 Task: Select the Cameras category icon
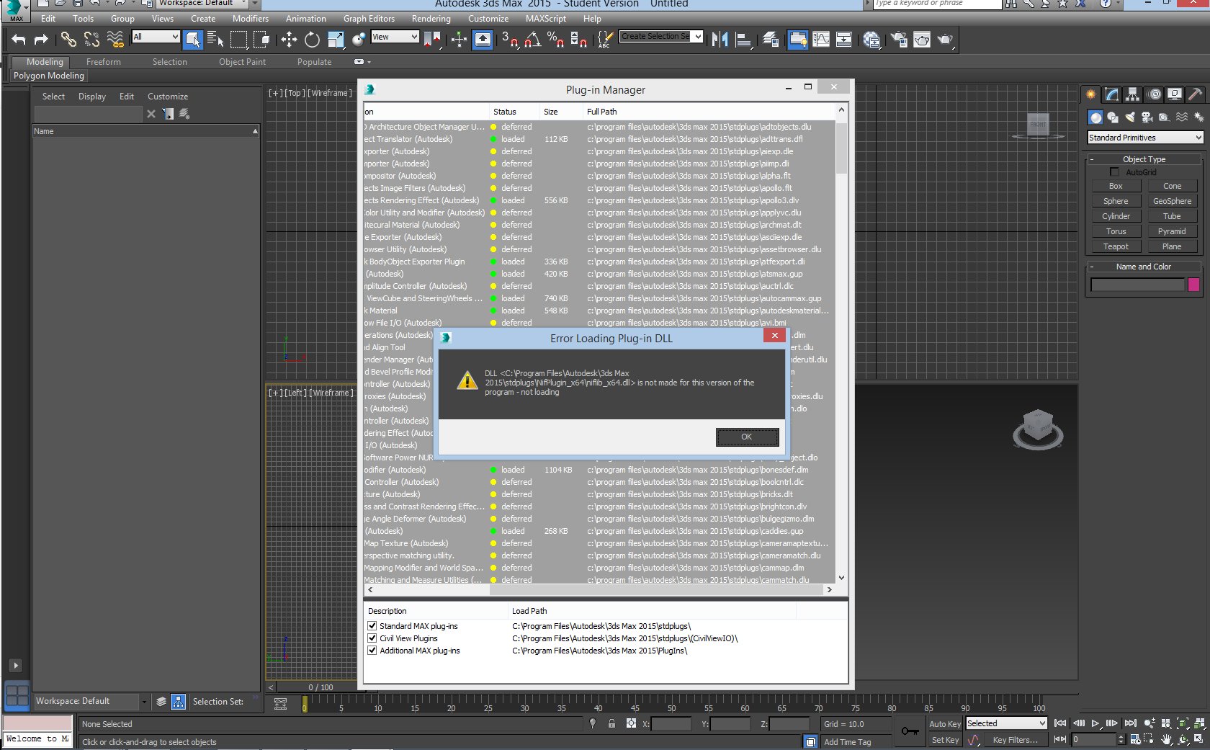click(x=1147, y=117)
